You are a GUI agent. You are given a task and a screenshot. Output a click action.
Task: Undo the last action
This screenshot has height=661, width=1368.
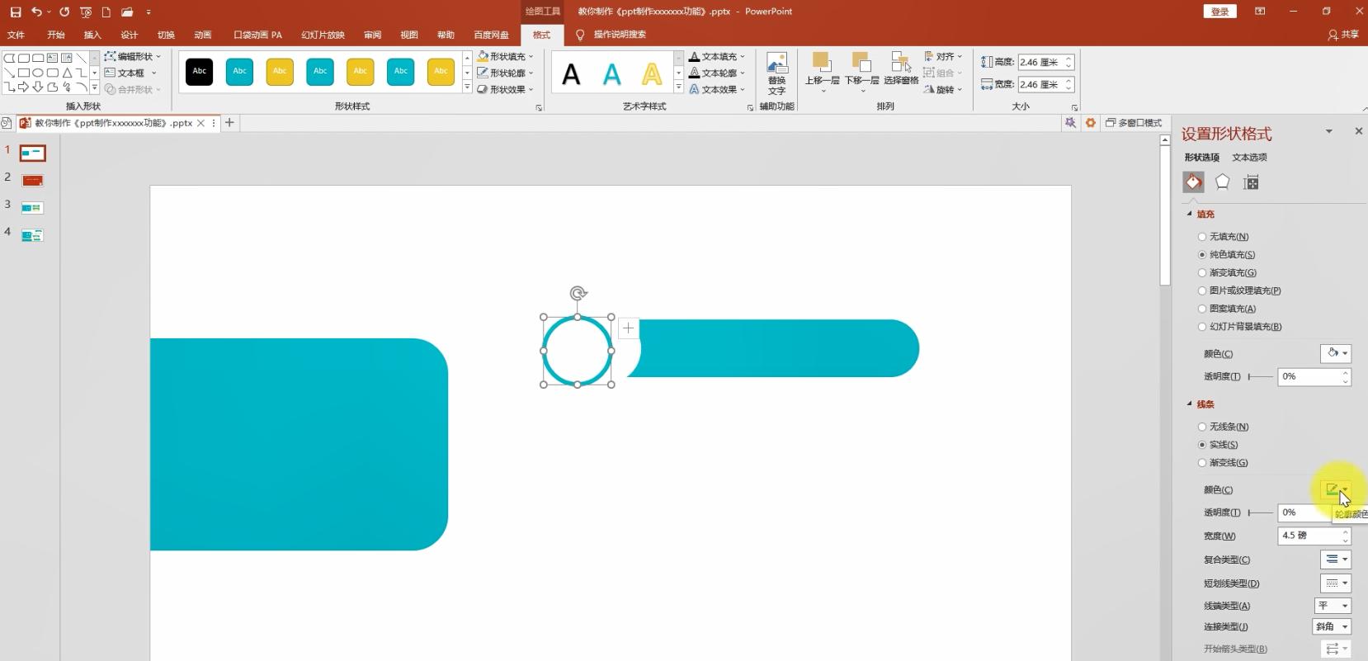pos(36,12)
